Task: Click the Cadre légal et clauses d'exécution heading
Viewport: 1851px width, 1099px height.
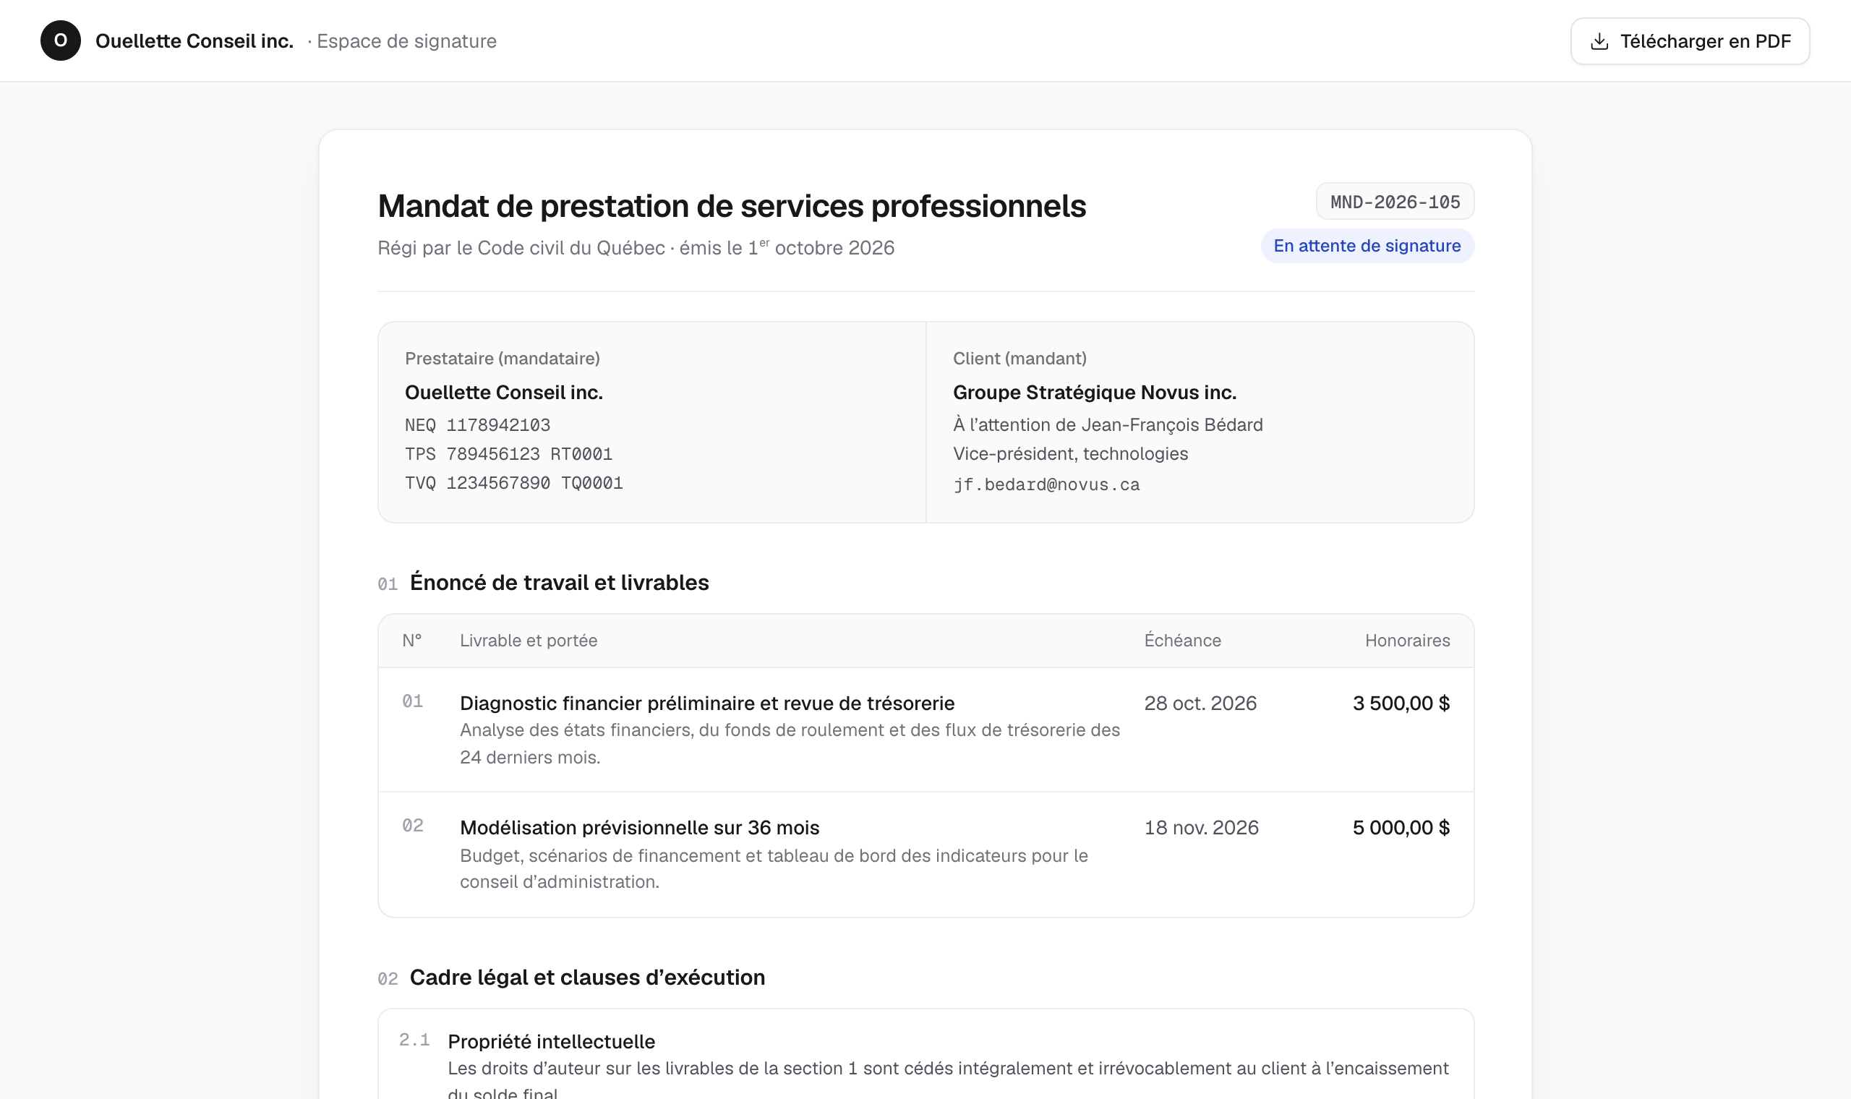Action: 587,978
